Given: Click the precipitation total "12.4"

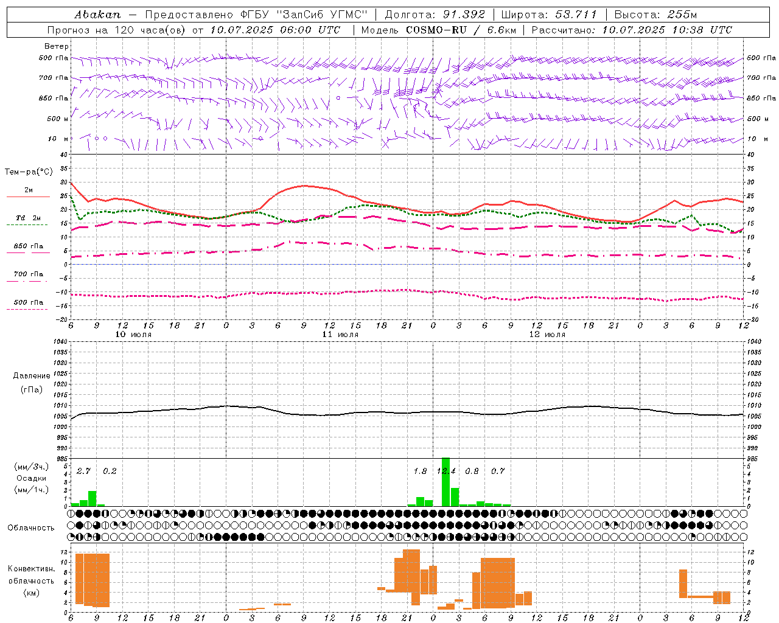Looking at the screenshot, I should (446, 471).
